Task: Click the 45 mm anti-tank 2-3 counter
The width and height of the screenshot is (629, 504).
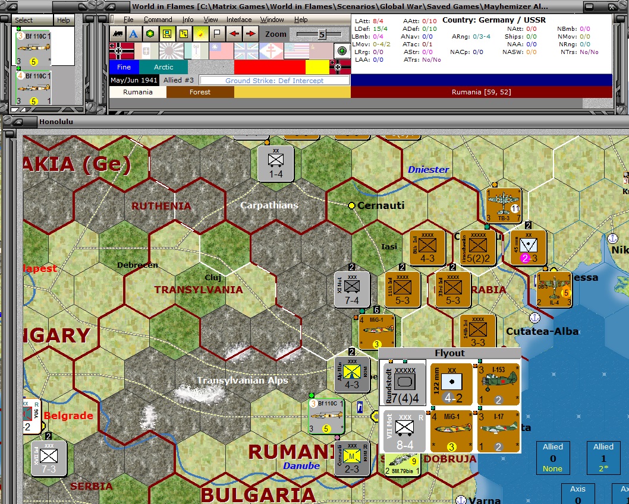Action: click(x=529, y=248)
